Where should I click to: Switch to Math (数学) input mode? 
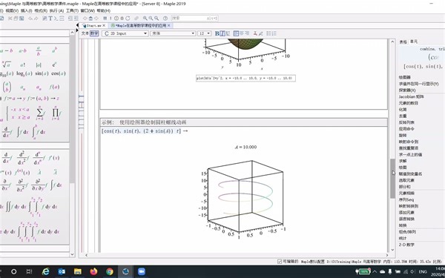click(94, 33)
